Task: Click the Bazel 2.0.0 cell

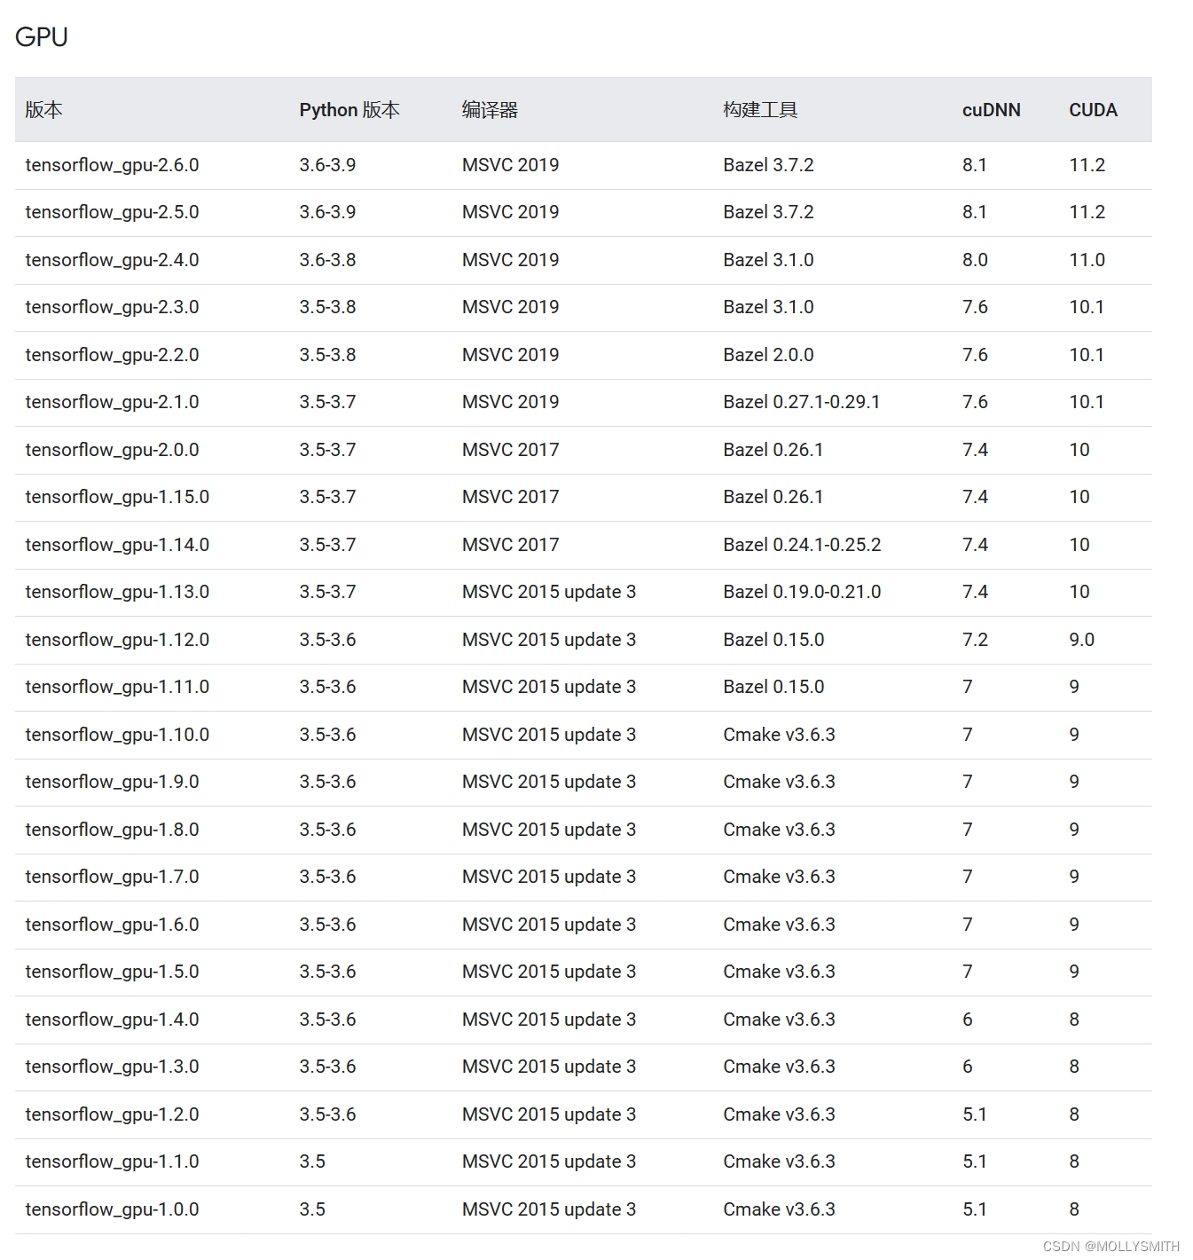Action: click(768, 355)
